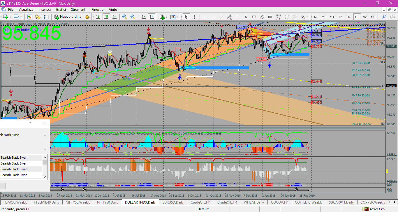Switch chart to line chart style
This screenshot has height=212, width=398.
(x=115, y=17)
